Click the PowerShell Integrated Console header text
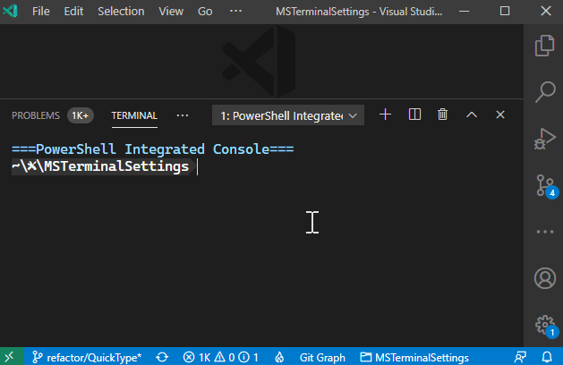Image resolution: width=563 pixels, height=365 pixels. tap(152, 149)
